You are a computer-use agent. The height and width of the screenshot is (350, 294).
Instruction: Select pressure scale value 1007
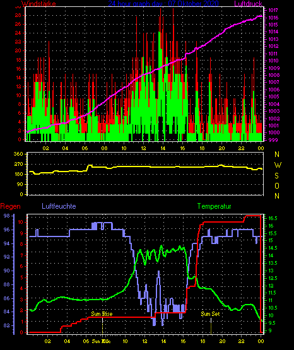tap(273, 82)
